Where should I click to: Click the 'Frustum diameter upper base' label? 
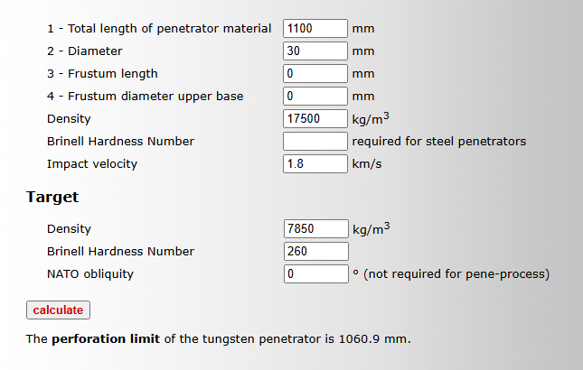pos(145,97)
